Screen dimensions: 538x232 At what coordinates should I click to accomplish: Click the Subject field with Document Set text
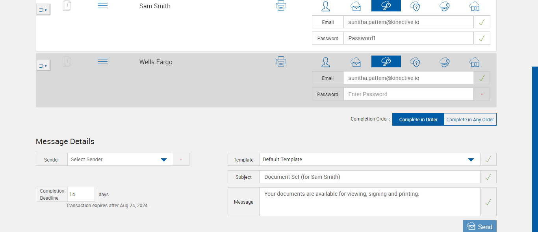[369, 177]
